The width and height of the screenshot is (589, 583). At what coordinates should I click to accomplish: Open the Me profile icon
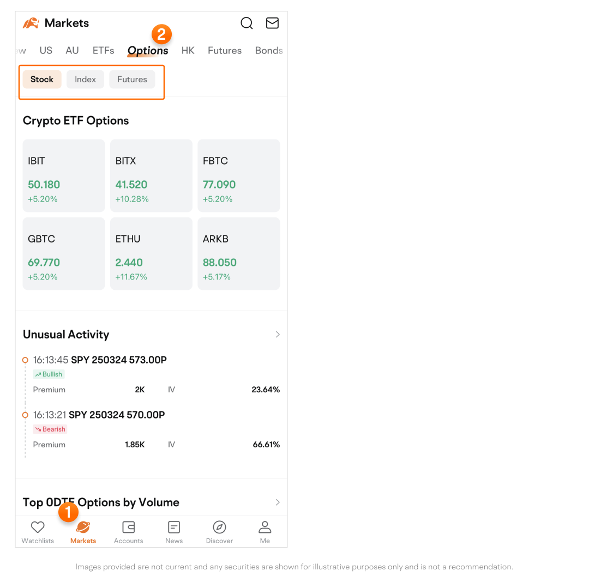(x=265, y=527)
